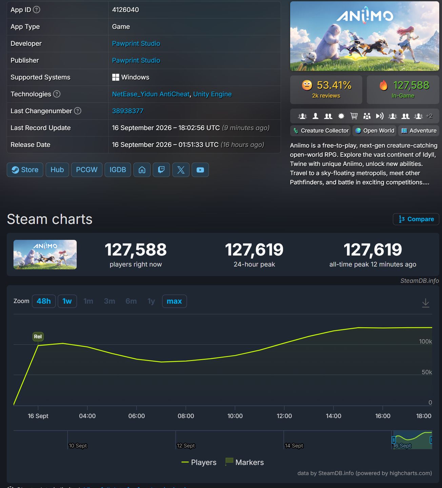Grab the right navigator handle at chart end
Screen dimensions: 442x488
click(x=431, y=440)
